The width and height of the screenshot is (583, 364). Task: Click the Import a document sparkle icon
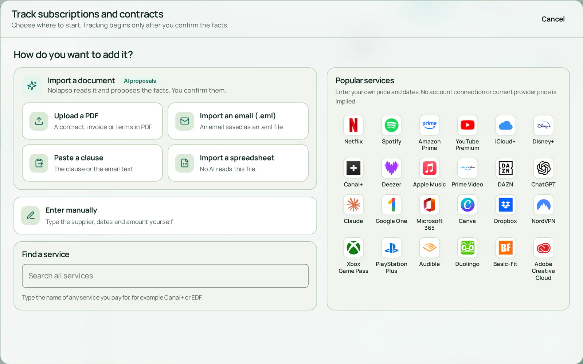click(x=32, y=86)
